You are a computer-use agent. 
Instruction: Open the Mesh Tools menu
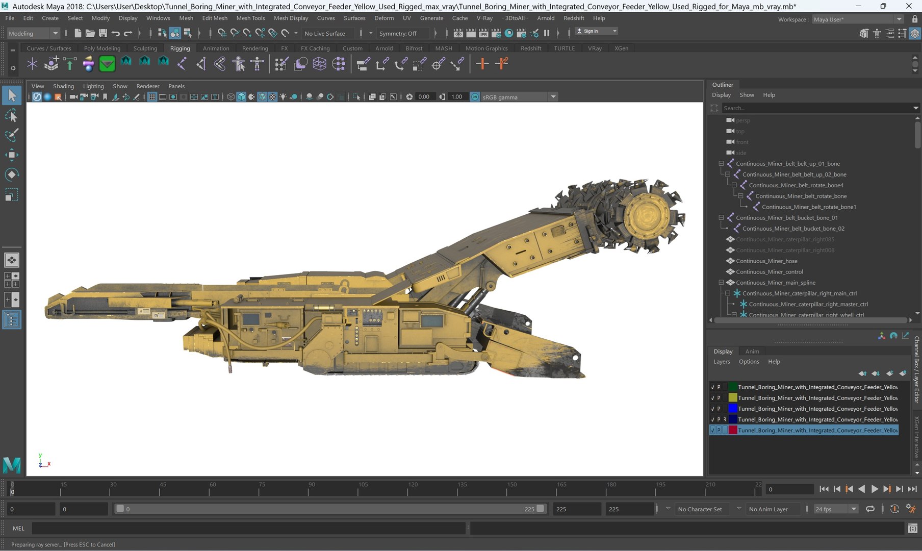pos(250,18)
